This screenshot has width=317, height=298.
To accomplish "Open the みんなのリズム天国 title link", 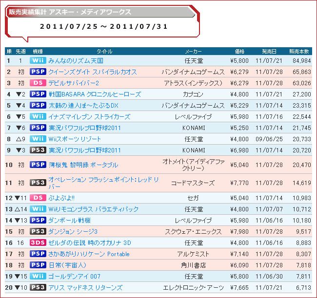I will click(76, 60).
